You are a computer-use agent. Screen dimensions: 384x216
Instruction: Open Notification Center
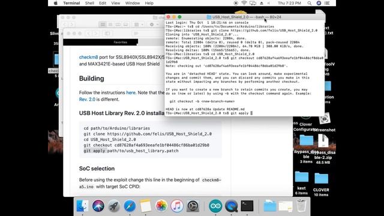(x=327, y=3)
